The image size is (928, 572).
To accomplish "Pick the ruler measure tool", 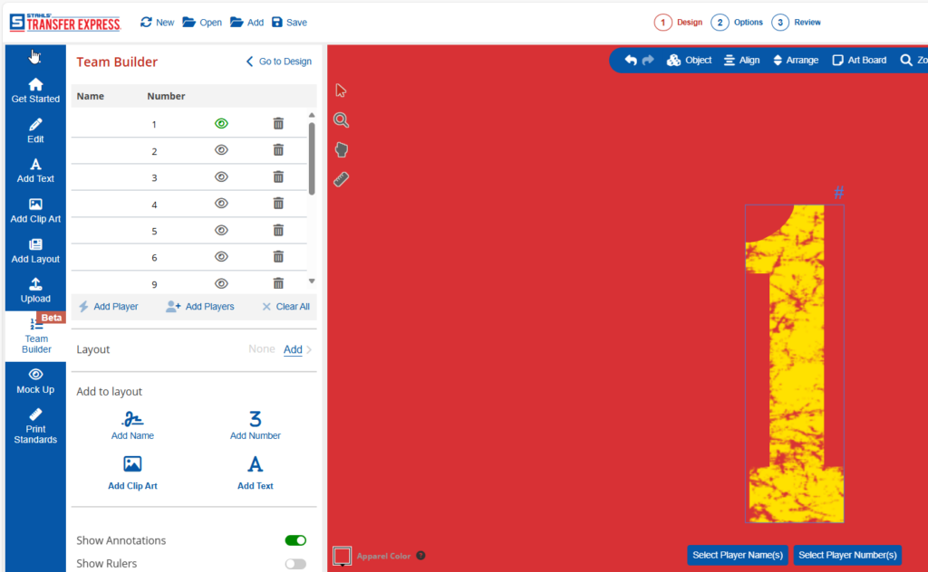I will click(341, 179).
